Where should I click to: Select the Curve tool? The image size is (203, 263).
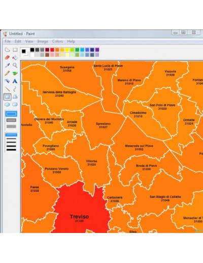tap(15, 89)
